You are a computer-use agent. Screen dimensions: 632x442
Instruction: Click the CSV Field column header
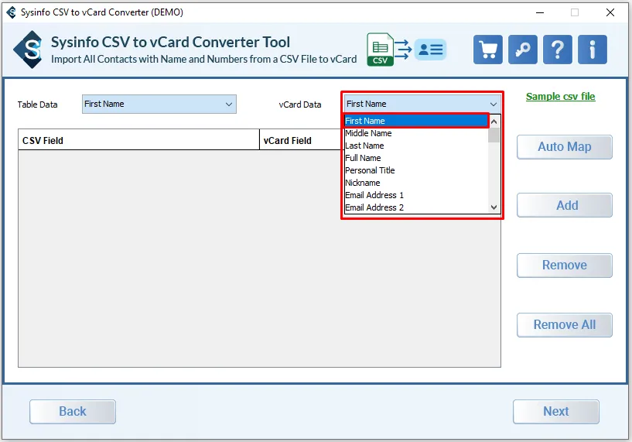pos(138,140)
